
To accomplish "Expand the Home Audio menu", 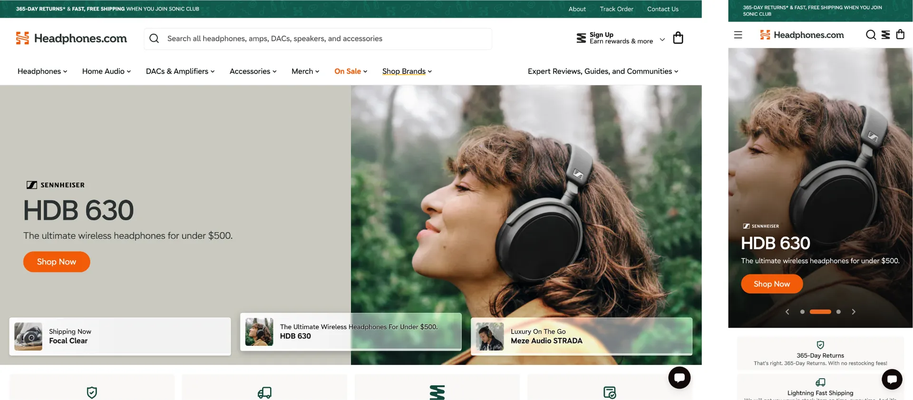I will coord(107,71).
